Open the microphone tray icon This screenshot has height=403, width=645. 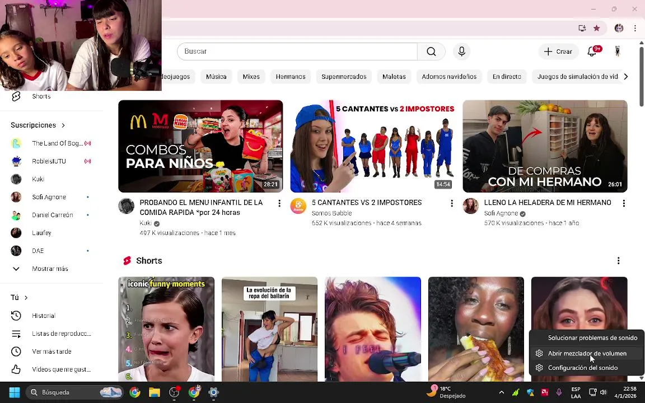(559, 392)
